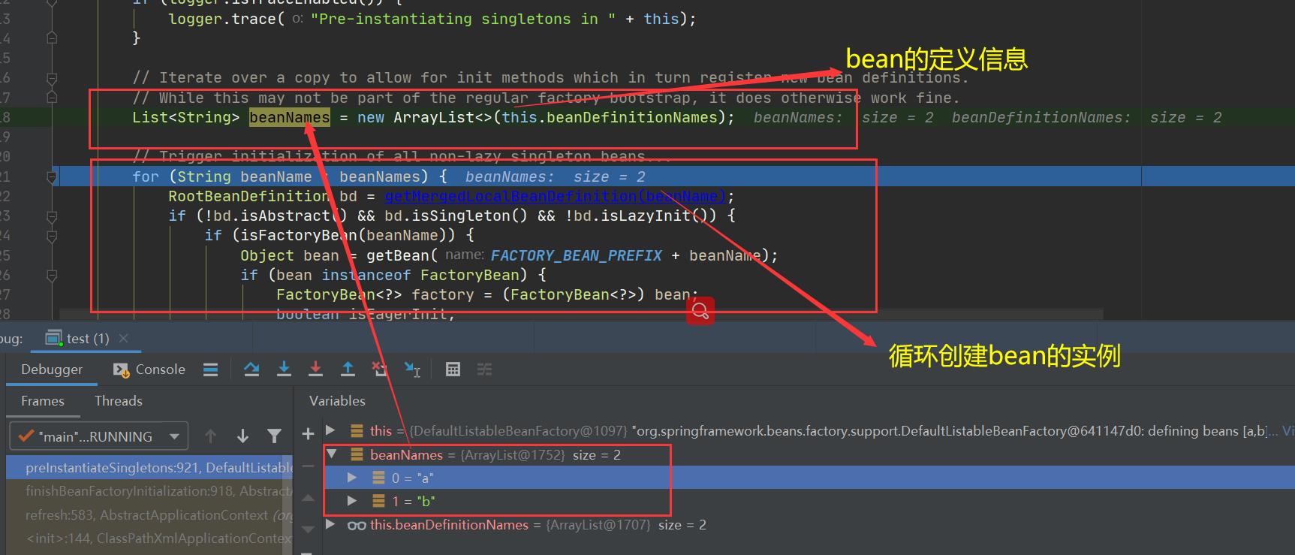The width and height of the screenshot is (1295, 555).
Task: Toggle fold on the isFactoryBean if line
Action: (x=52, y=236)
